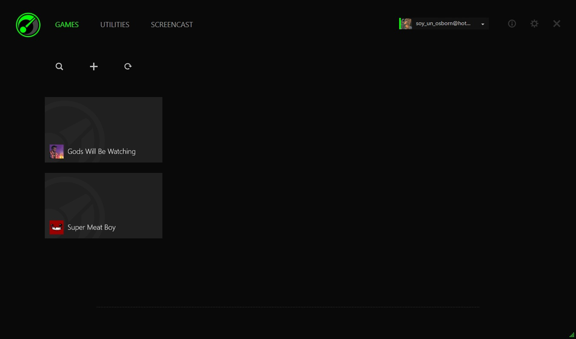576x339 pixels.
Task: Click the Gods Will Be Watching game icon
Action: click(56, 151)
